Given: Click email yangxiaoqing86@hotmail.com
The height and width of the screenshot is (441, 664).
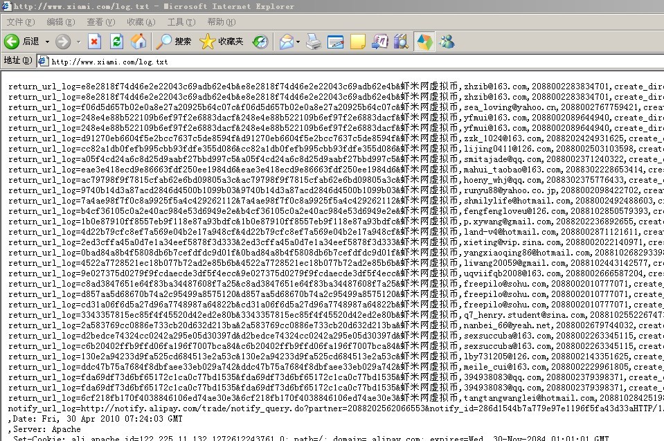Looking at the screenshot, I should click(527, 253).
